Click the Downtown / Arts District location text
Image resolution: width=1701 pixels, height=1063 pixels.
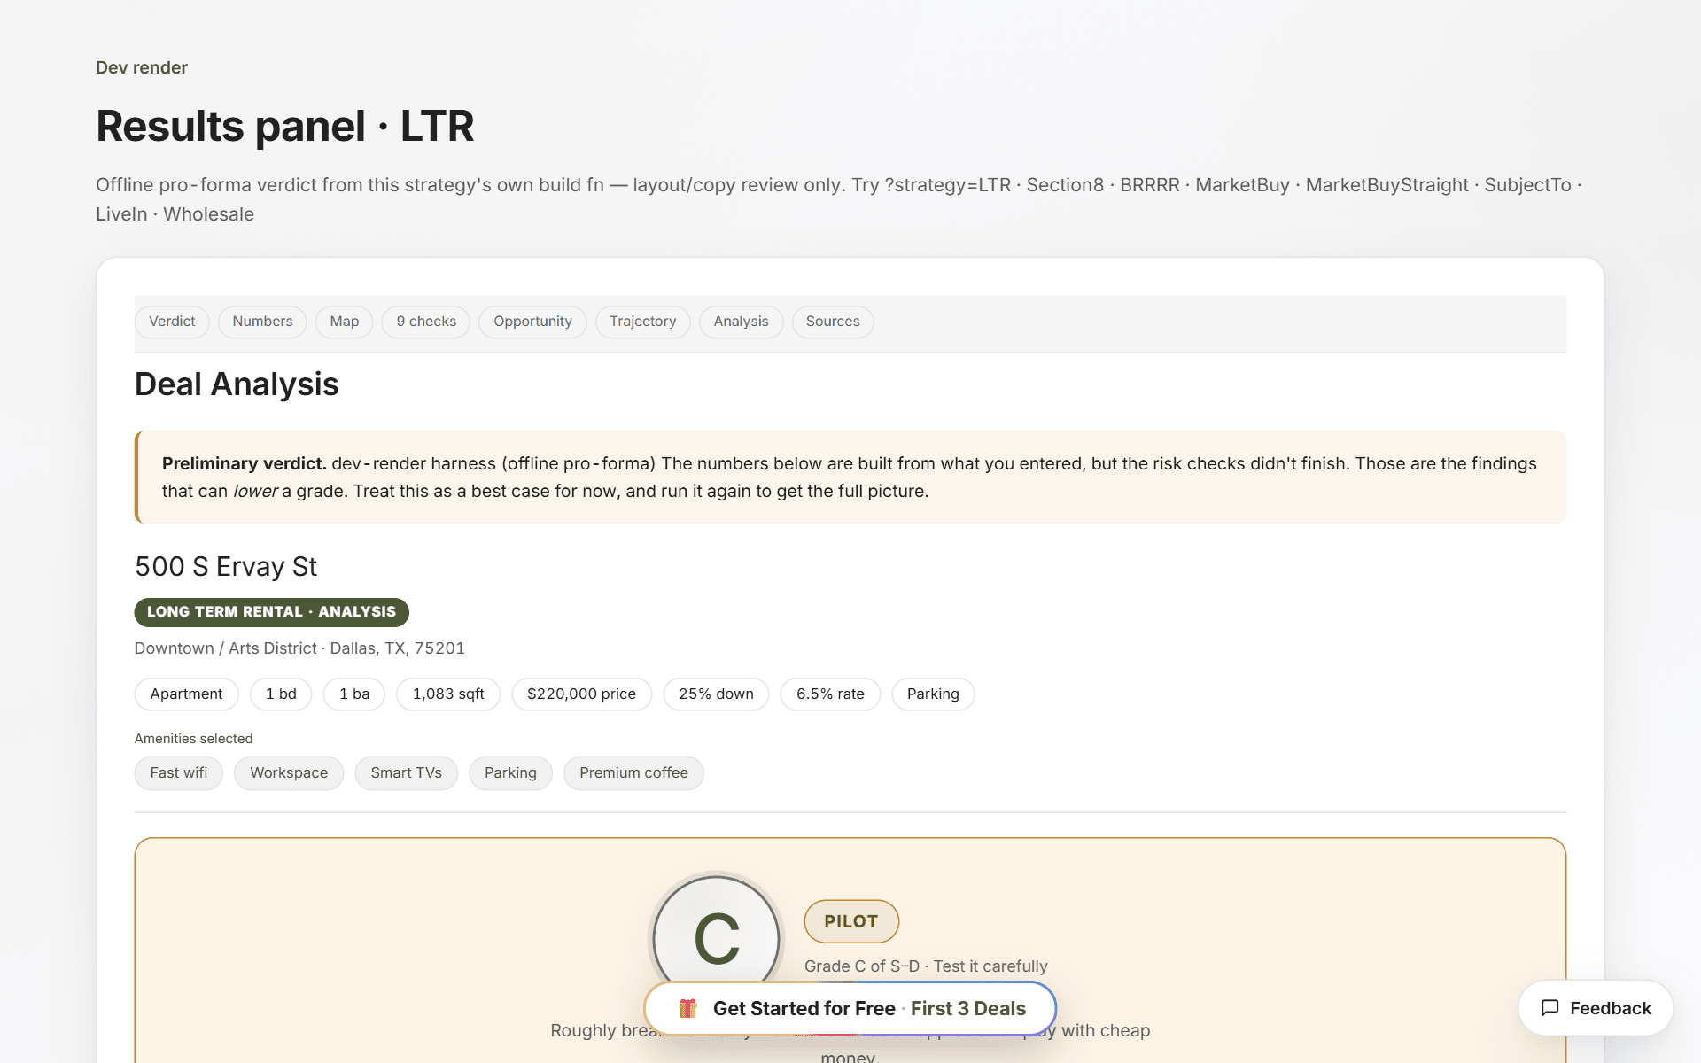tap(299, 648)
